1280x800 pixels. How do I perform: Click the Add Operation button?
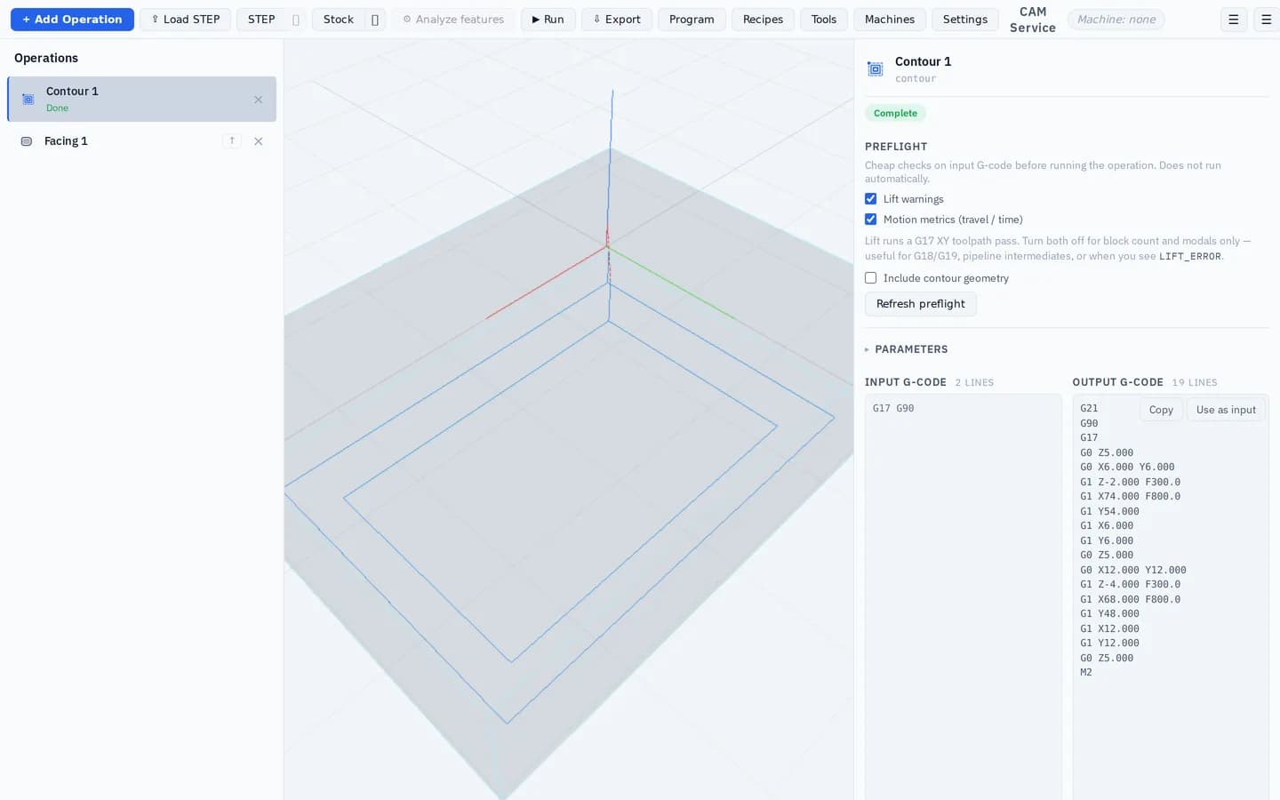(72, 20)
